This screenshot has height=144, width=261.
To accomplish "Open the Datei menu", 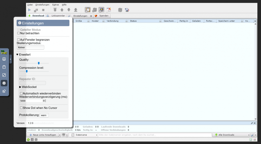I will [x=30, y=5].
